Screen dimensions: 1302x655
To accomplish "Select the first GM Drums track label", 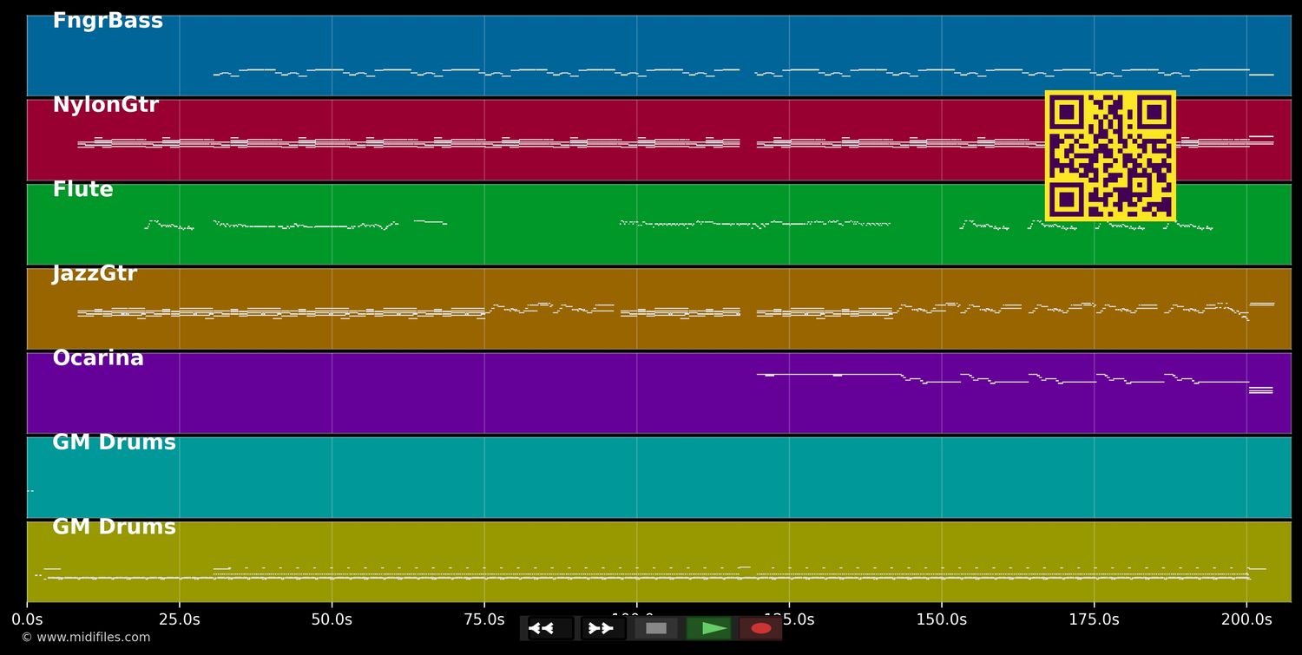I will coord(113,442).
